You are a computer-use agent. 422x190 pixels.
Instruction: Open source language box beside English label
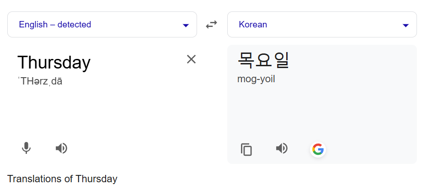coord(102,25)
